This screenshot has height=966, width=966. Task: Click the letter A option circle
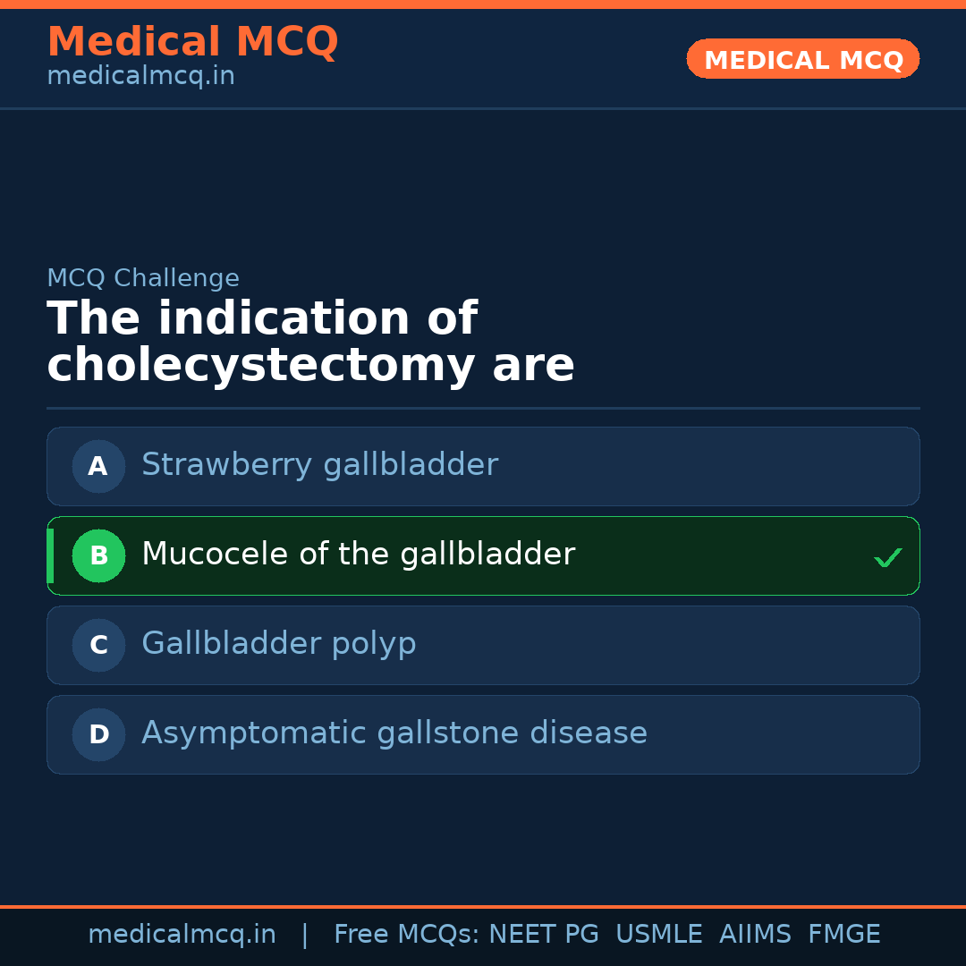[x=98, y=466]
